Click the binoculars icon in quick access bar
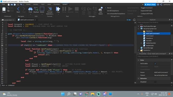173x97 pixels. tap(12, 5)
